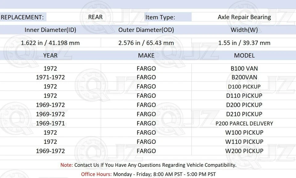Click the Inner Diameter(ID) header

[50, 30]
